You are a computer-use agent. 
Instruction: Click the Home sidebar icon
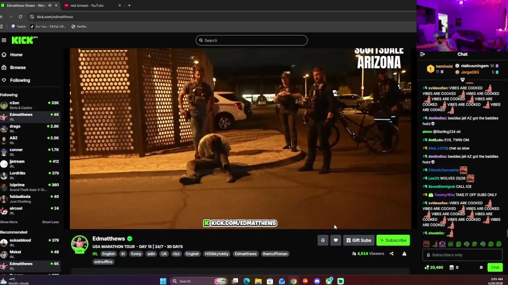[x=4, y=55]
